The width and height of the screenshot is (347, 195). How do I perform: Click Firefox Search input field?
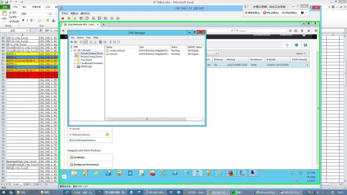pos(261,31)
